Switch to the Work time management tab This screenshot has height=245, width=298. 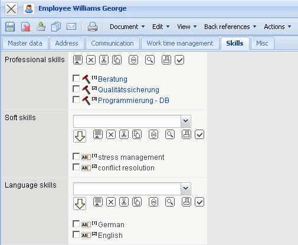[x=180, y=43]
